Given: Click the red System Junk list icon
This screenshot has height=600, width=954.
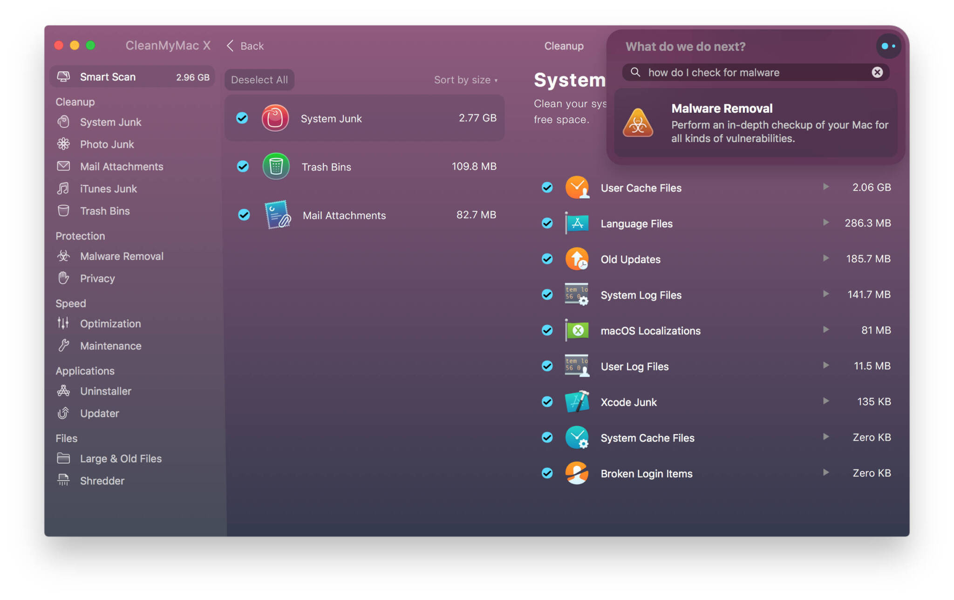Looking at the screenshot, I should click(275, 118).
